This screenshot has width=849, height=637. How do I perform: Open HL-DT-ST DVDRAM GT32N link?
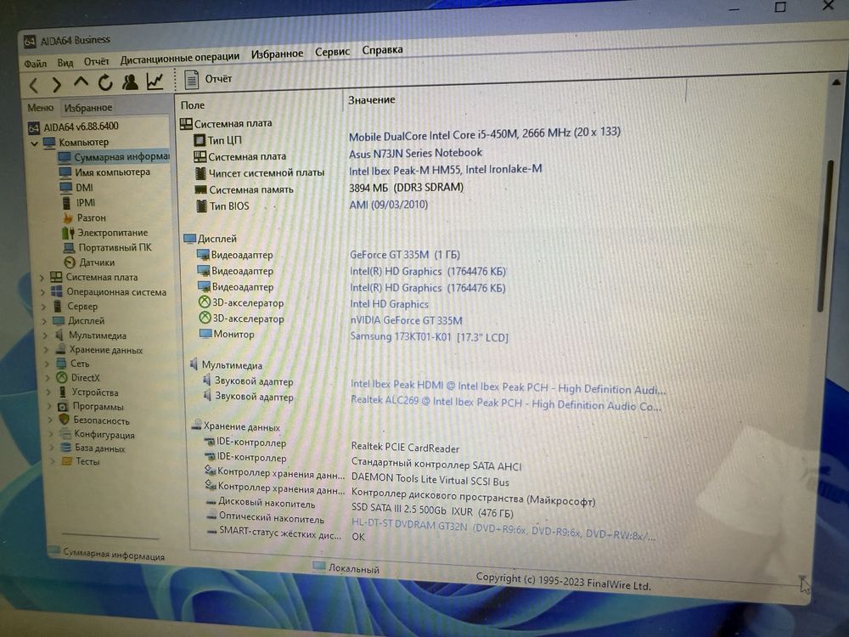(x=503, y=529)
